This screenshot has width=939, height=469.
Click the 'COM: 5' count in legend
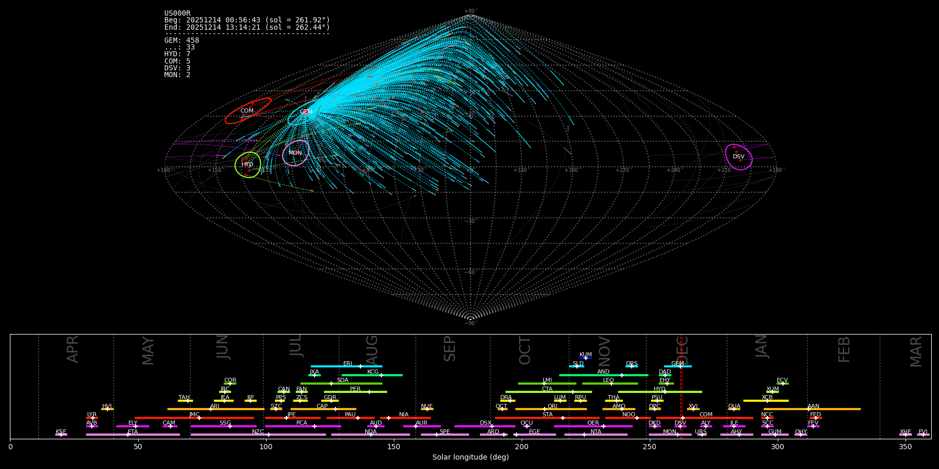pyautogui.click(x=177, y=61)
